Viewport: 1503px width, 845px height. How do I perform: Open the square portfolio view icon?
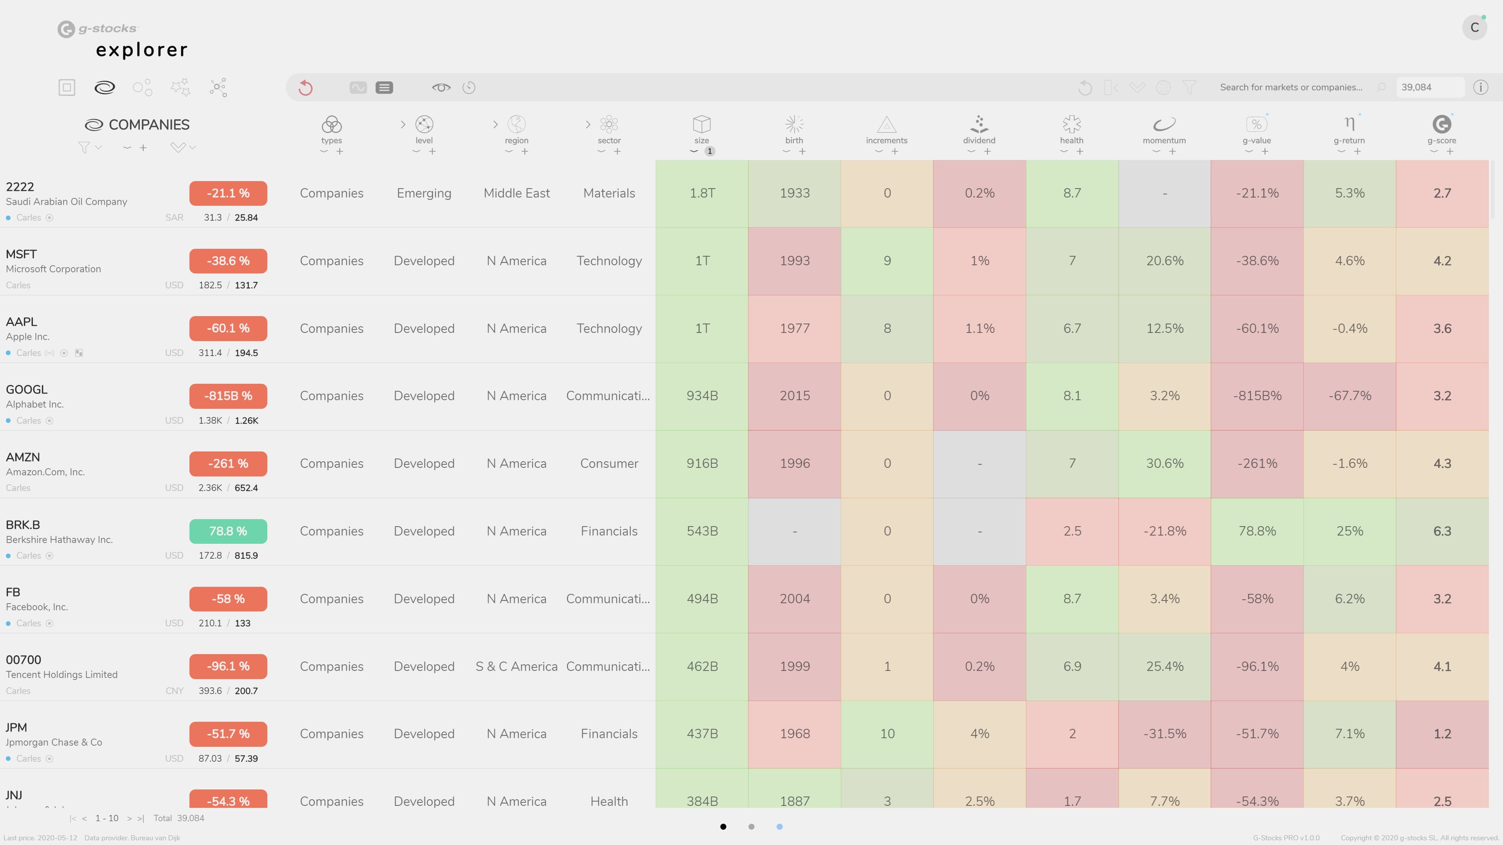(67, 88)
